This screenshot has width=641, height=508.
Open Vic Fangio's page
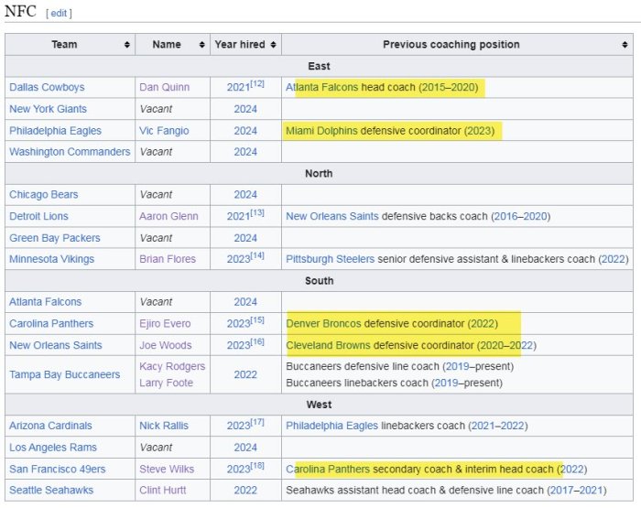(164, 130)
